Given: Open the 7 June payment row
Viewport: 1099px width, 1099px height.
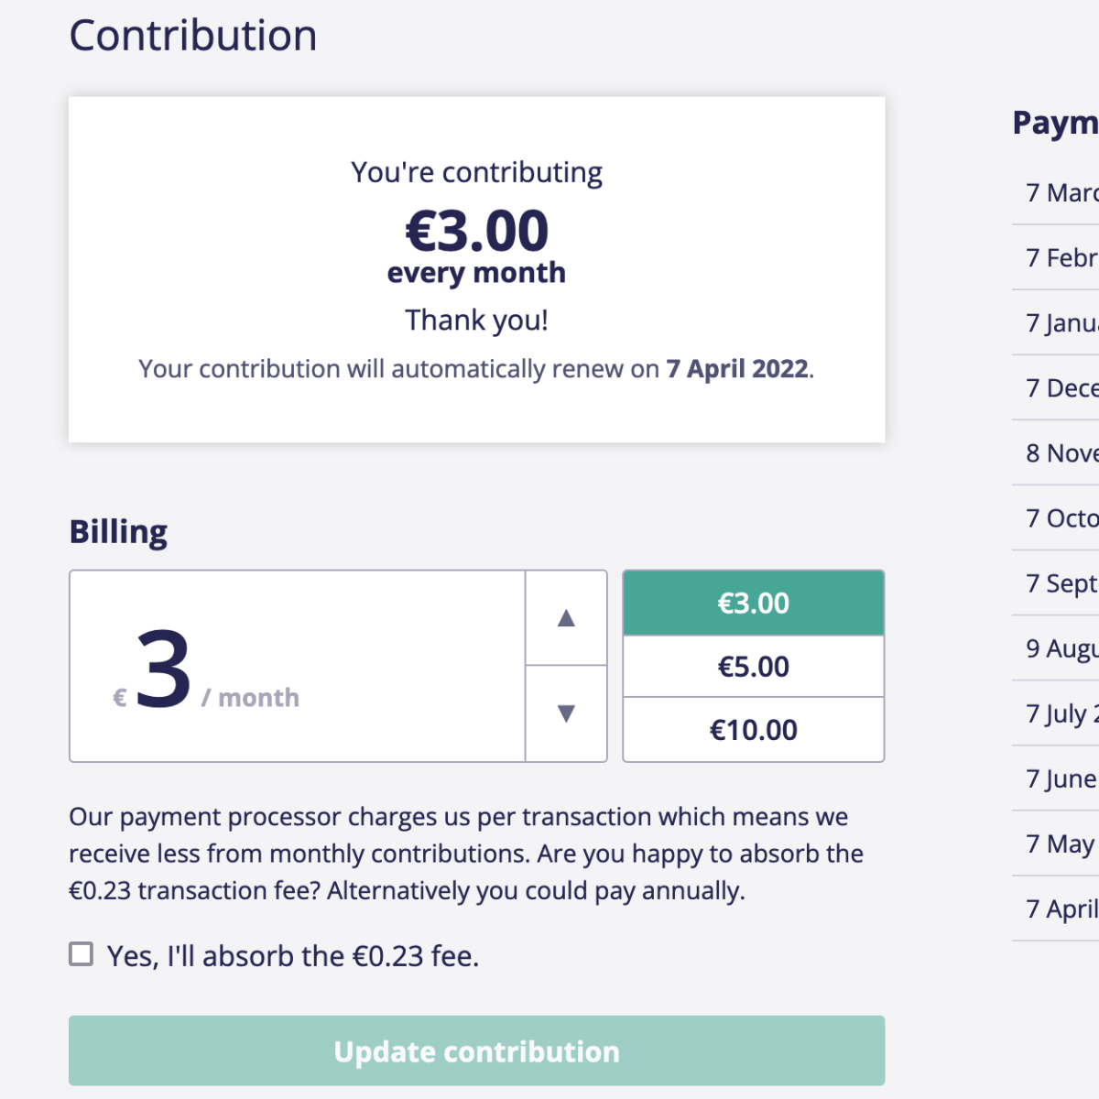Looking at the screenshot, I should [1061, 778].
